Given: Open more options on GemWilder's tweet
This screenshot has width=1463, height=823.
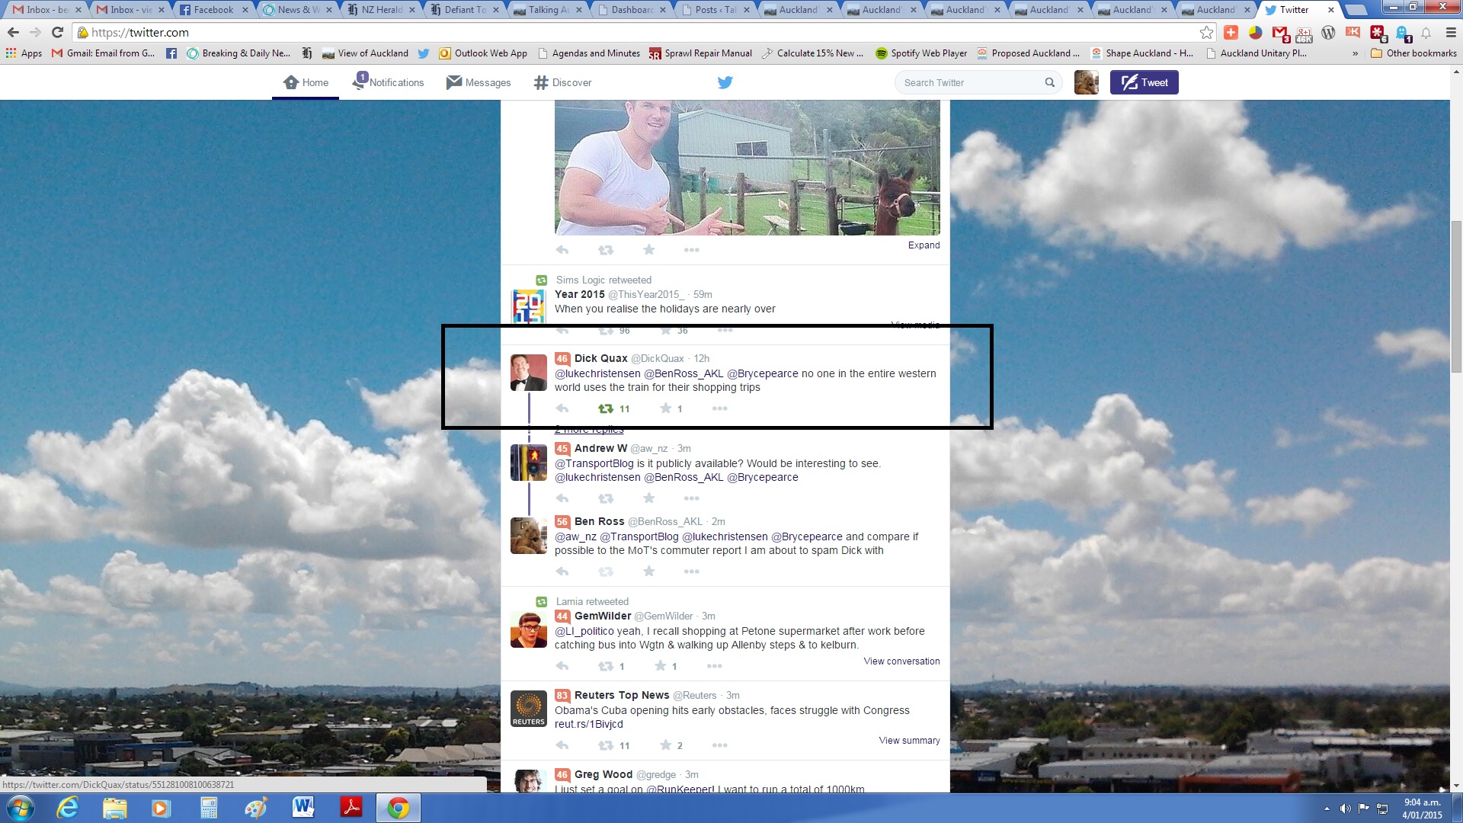Looking at the screenshot, I should pyautogui.click(x=714, y=666).
